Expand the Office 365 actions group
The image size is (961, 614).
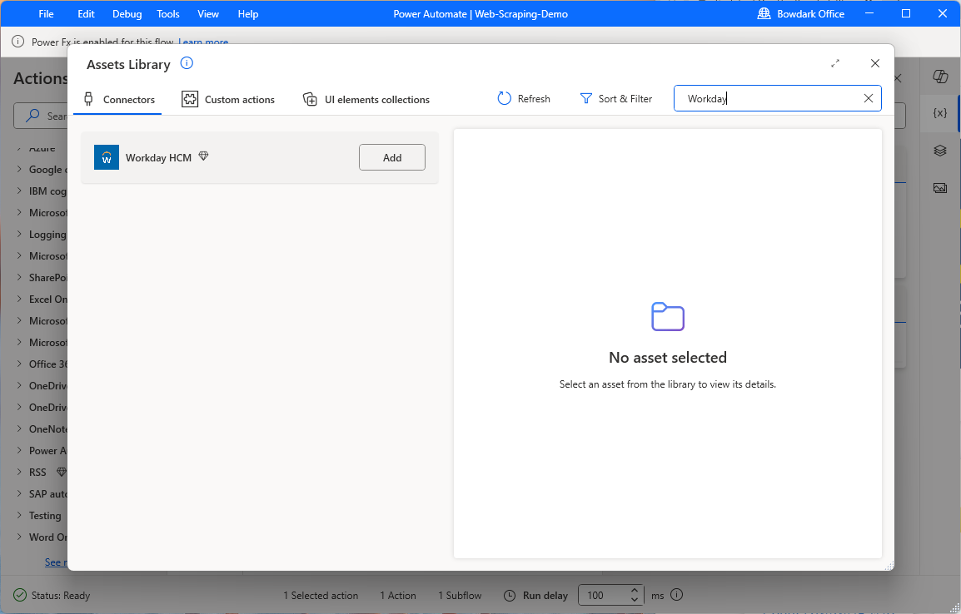[20, 364]
